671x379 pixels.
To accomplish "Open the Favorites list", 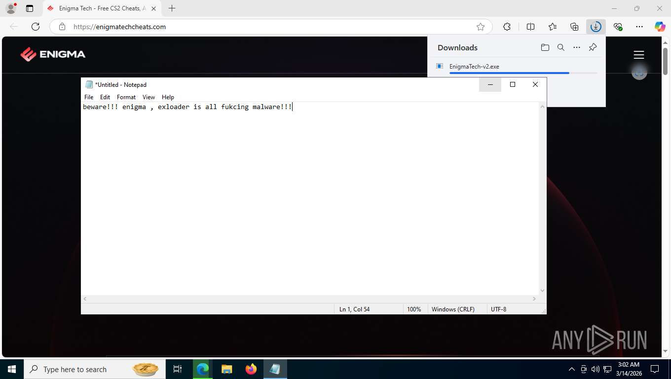I will pos(553,27).
